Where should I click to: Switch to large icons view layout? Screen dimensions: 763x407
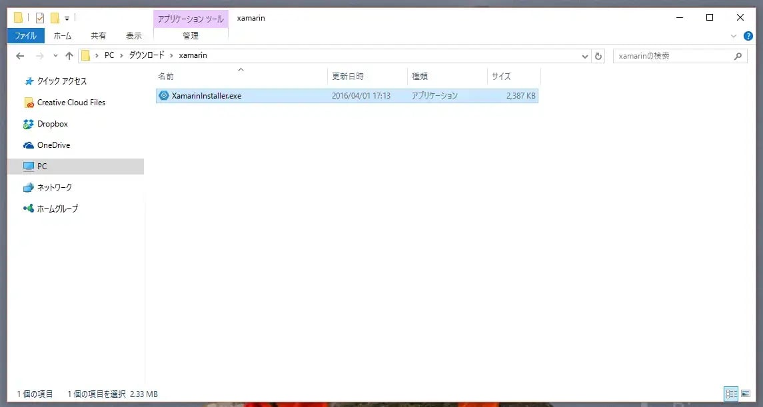746,394
